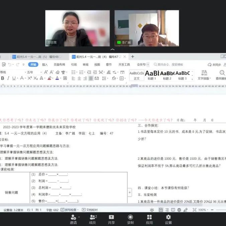Switch to the Insert (插入) ribbon tab

pyautogui.click(x=45, y=65)
